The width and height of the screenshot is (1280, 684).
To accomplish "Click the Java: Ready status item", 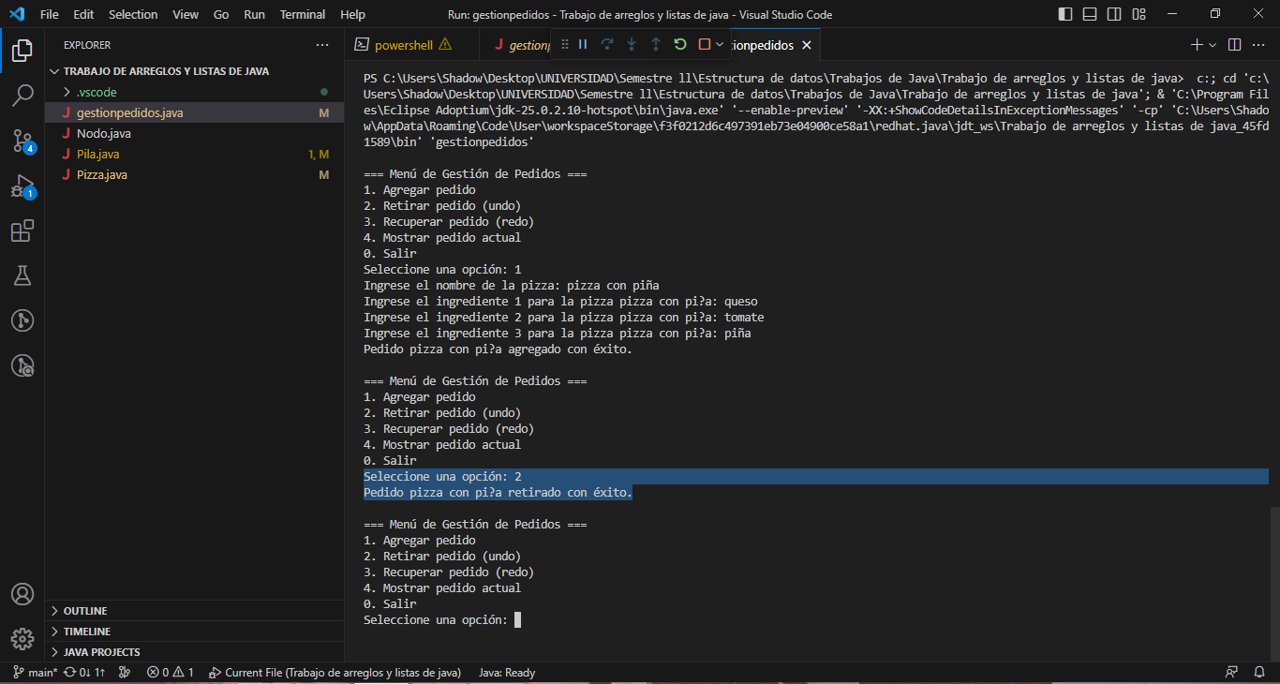I will point(507,672).
